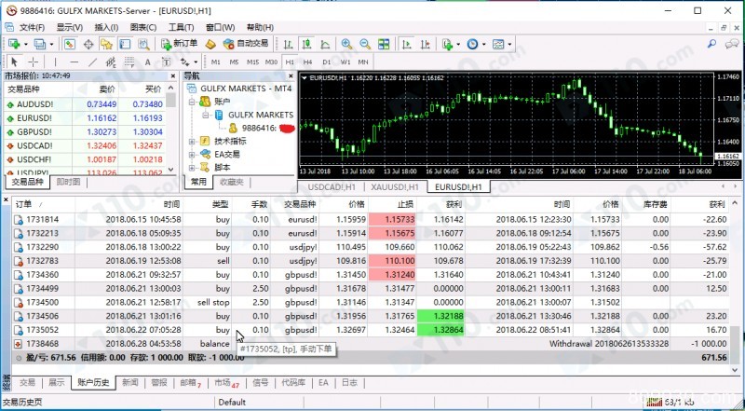This screenshot has height=411, width=745.
Task: Select the equidistant channel tool
Action: tap(111, 62)
